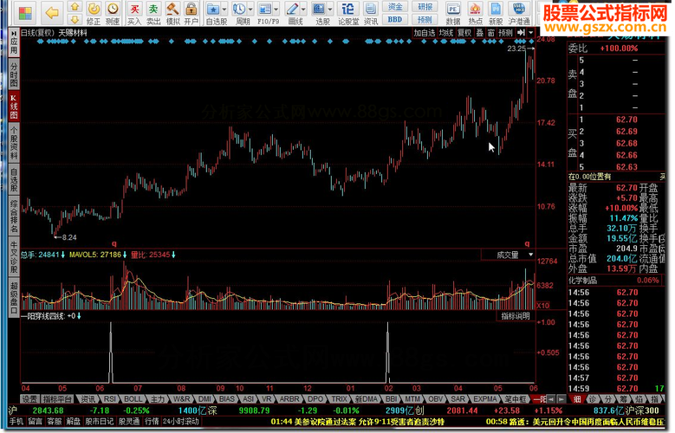Open 个股资料 sidebar tab
Image resolution: width=675 pixels, height=433 pixels.
[14, 143]
